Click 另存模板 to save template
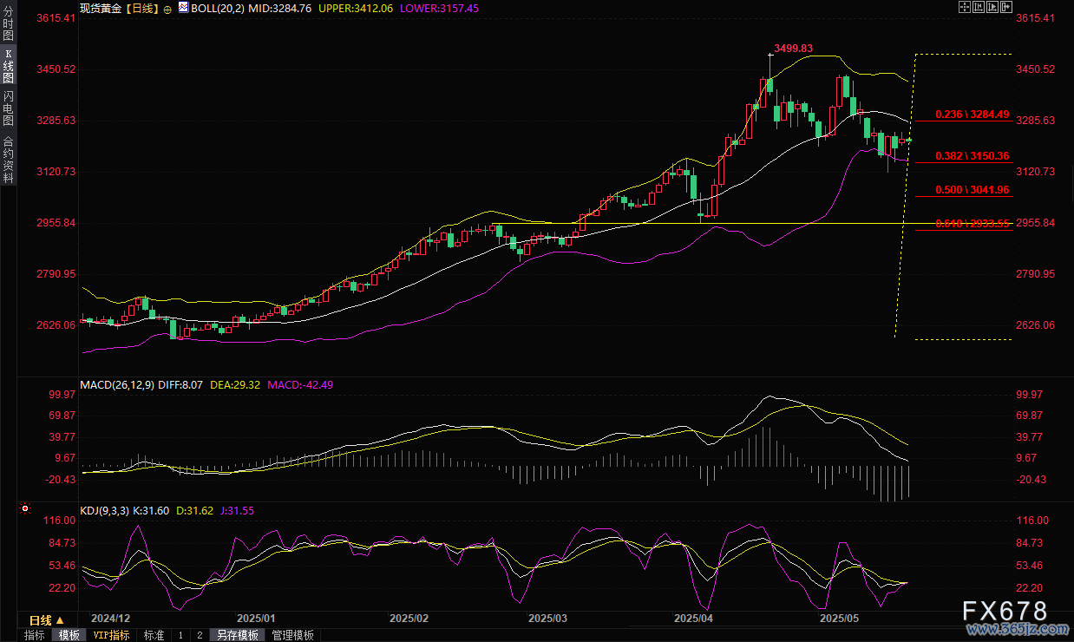 [237, 635]
